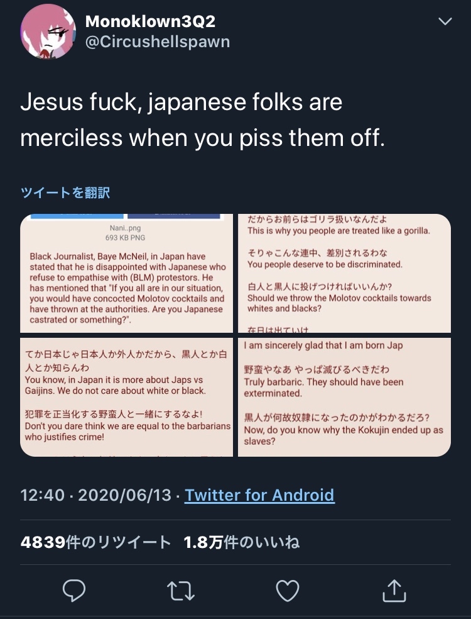
Task: Tap the Nani..png file label
Action: pos(125,228)
